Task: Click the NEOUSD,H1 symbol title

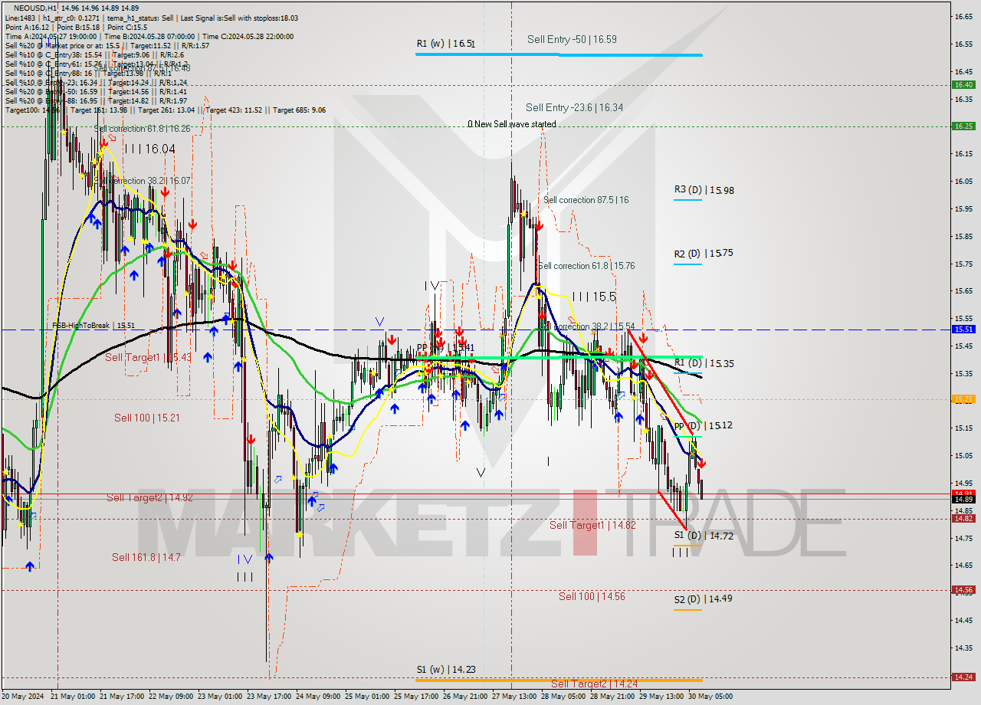Action: click(x=35, y=8)
